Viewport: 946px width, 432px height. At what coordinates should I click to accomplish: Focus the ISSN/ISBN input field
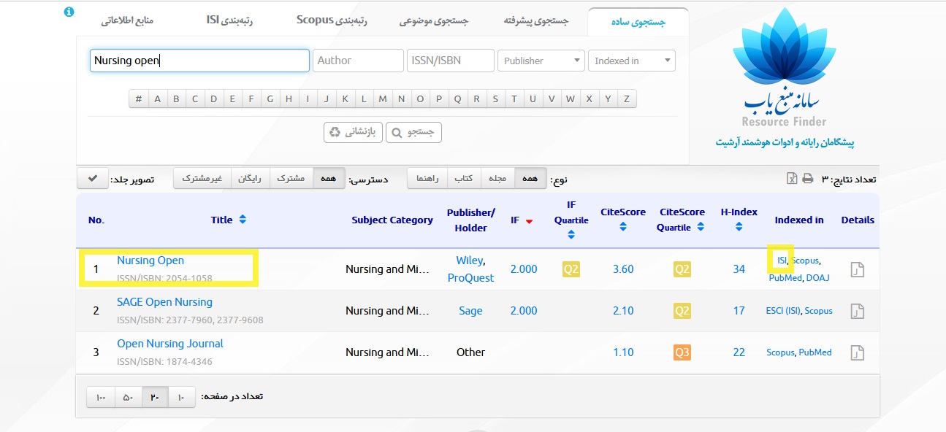[451, 61]
